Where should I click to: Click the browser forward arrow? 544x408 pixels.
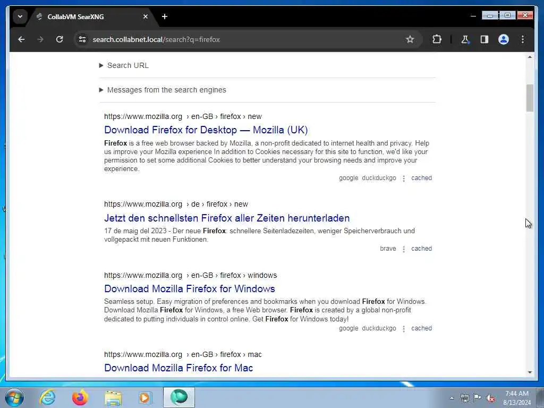(40, 39)
